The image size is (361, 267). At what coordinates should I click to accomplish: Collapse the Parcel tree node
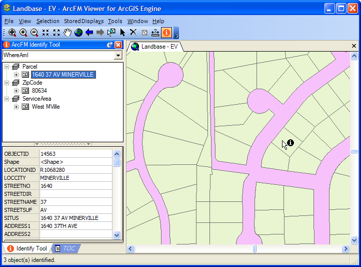coord(7,67)
